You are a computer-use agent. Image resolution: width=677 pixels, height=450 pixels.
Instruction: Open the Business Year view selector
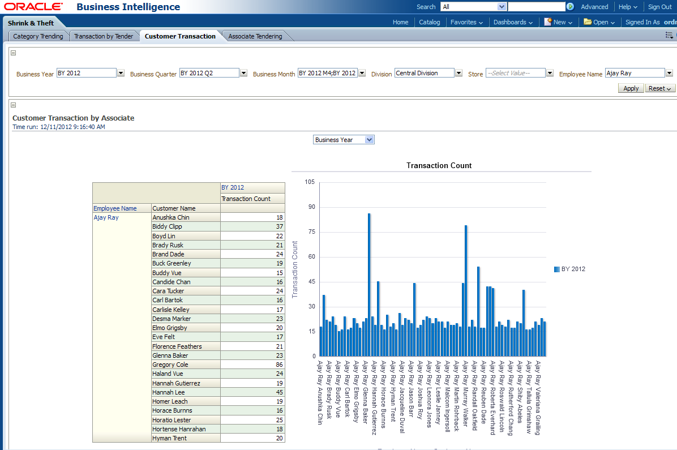[344, 140]
